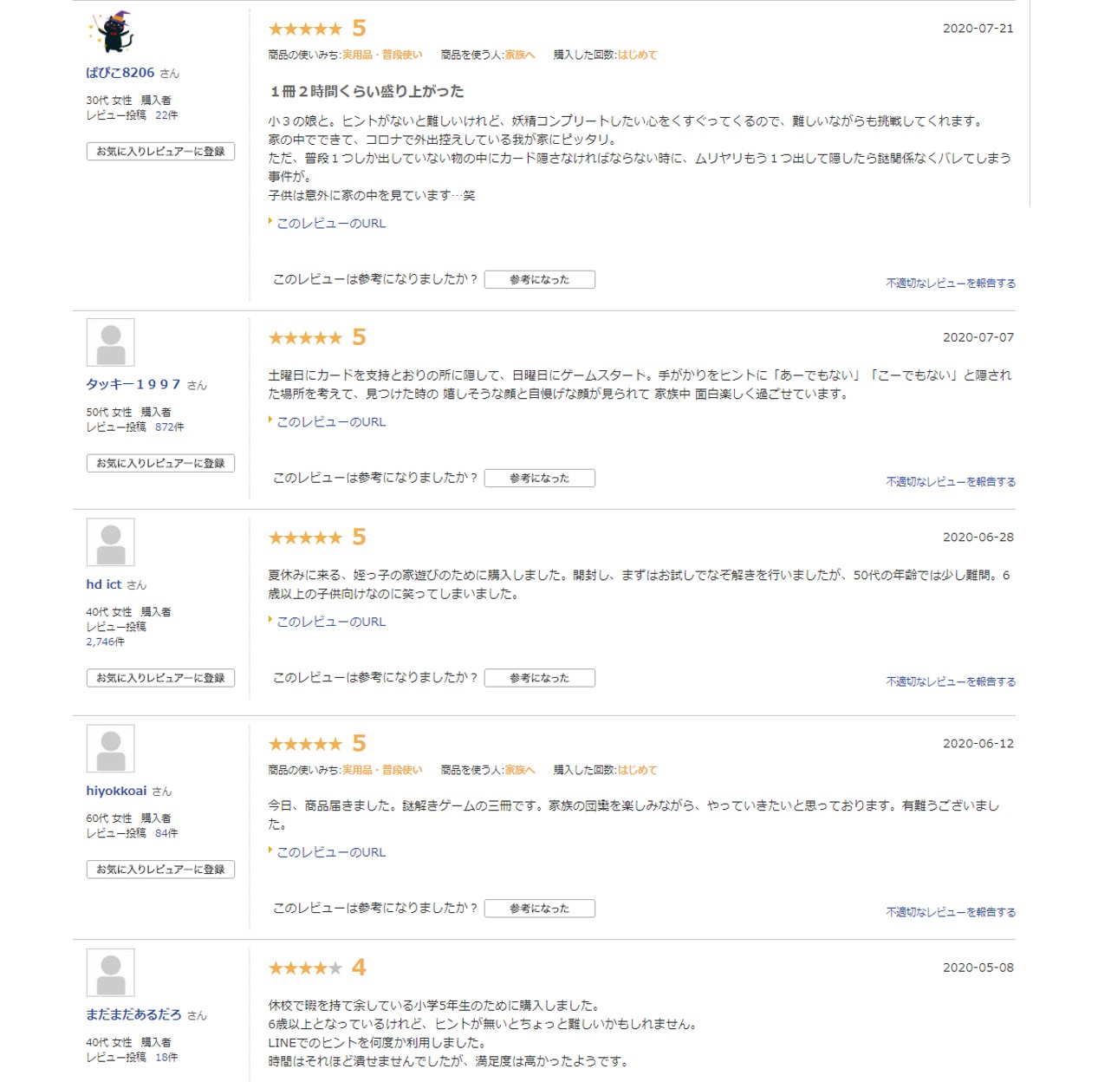Open ぱぴこ8206 reviewer profile link
Screen dimensions: 1098x1082
[x=120, y=73]
